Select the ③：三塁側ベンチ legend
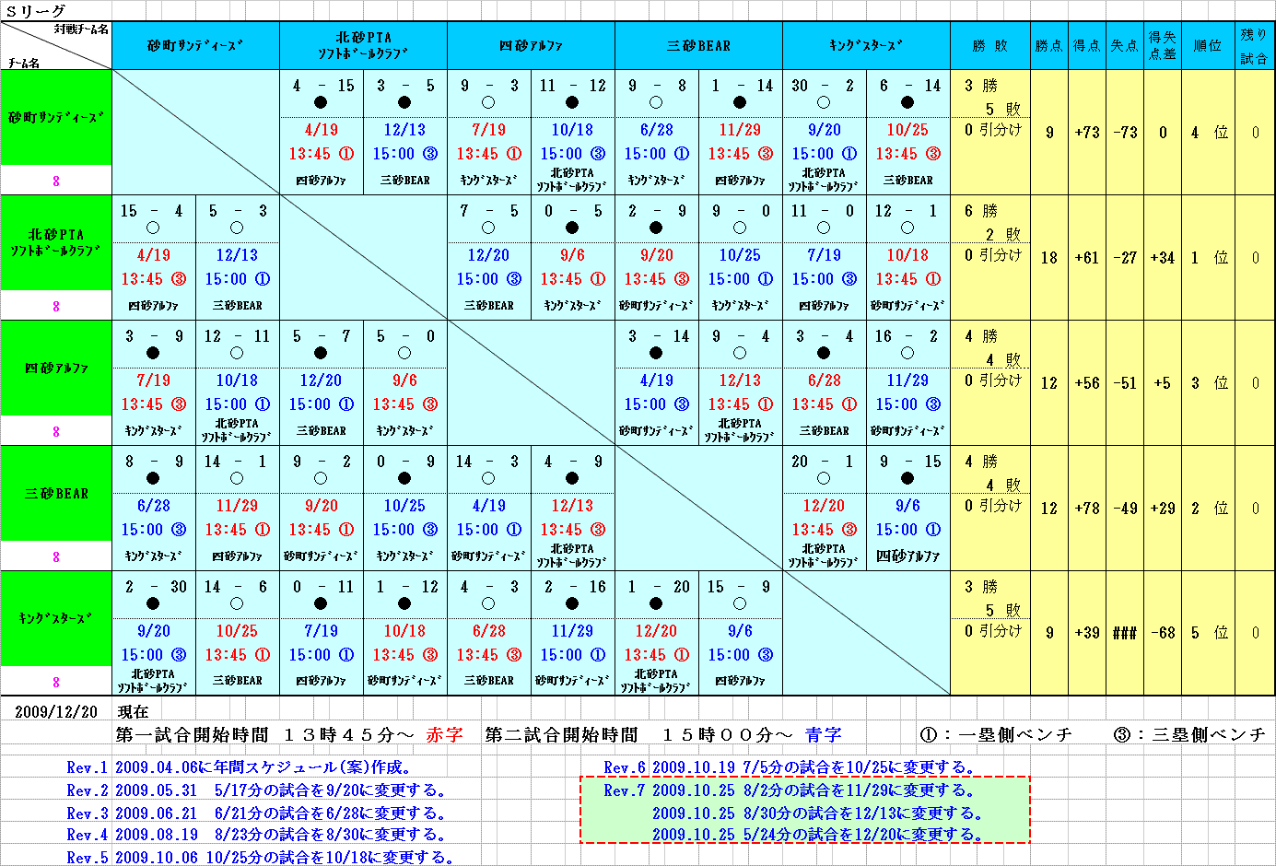The height and width of the screenshot is (866, 1276). (x=1189, y=734)
